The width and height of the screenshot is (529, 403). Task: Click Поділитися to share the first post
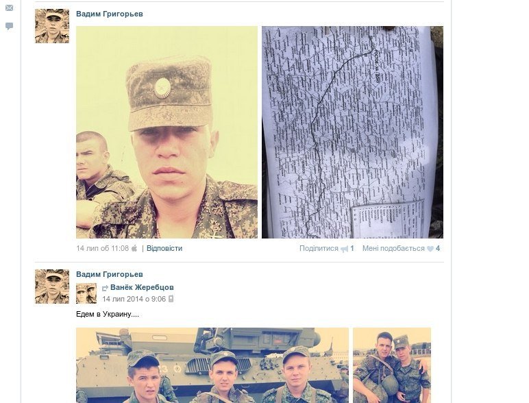tap(319, 248)
